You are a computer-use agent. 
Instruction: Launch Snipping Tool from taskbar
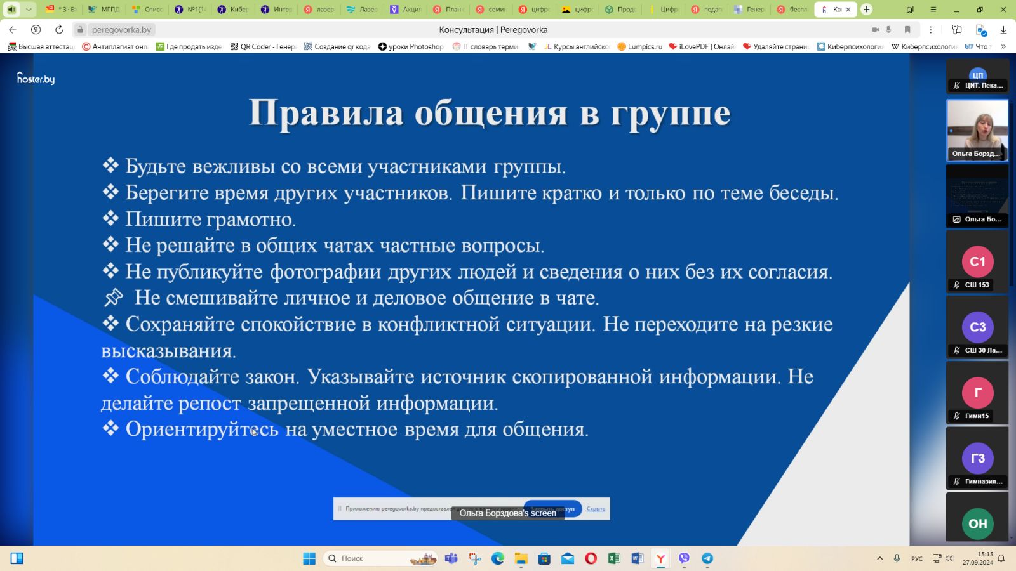coord(475,558)
